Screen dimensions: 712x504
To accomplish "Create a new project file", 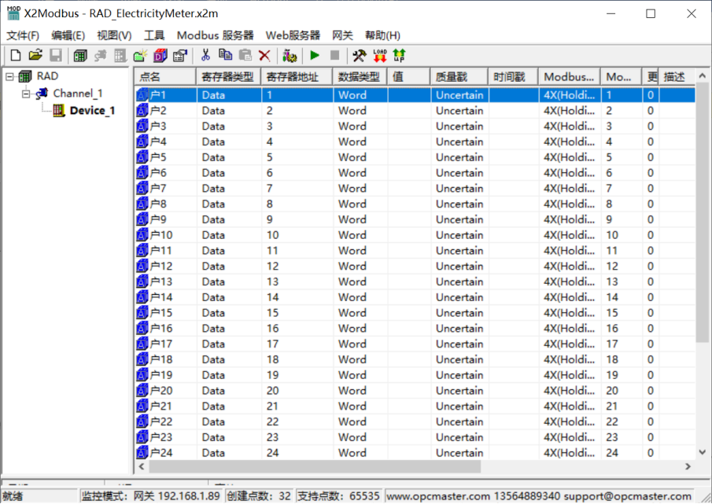I will tap(16, 55).
